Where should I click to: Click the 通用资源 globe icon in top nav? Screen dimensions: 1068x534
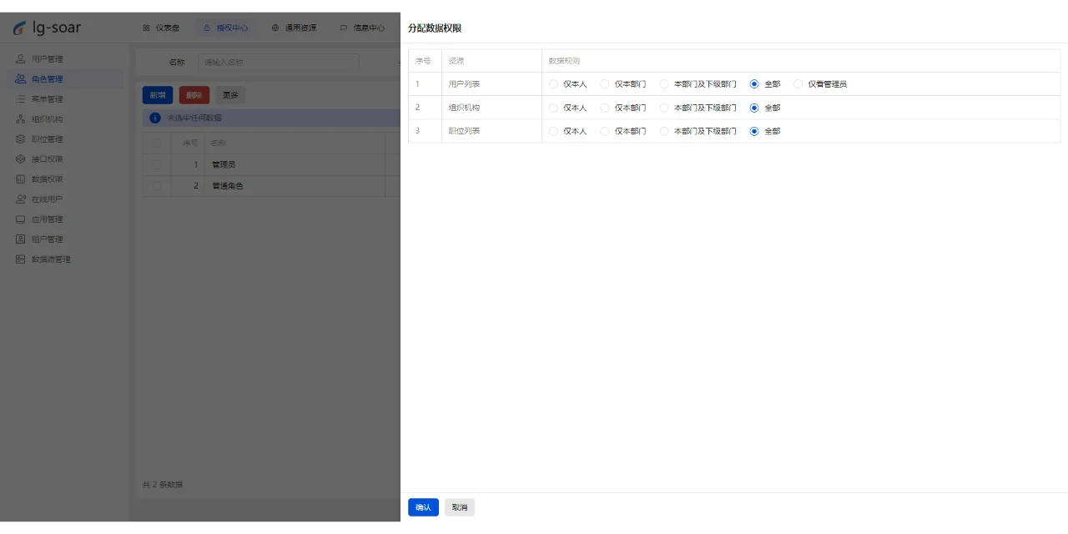275,28
